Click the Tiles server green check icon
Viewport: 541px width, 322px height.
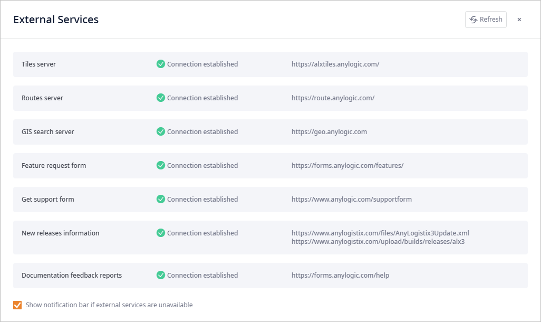161,64
